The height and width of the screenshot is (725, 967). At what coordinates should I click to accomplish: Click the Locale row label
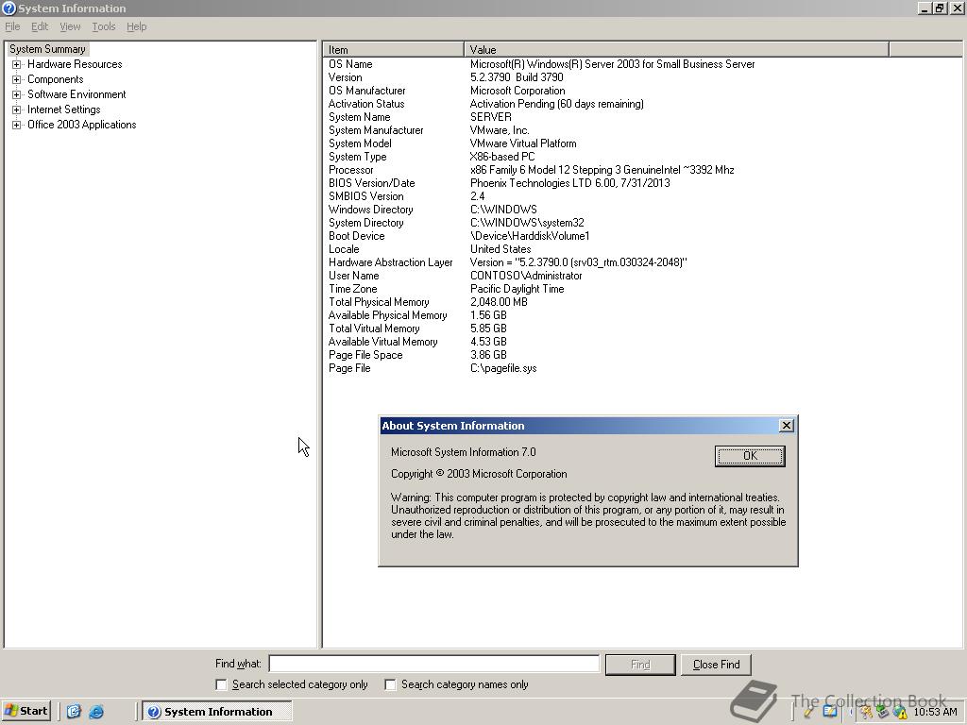pyautogui.click(x=344, y=249)
